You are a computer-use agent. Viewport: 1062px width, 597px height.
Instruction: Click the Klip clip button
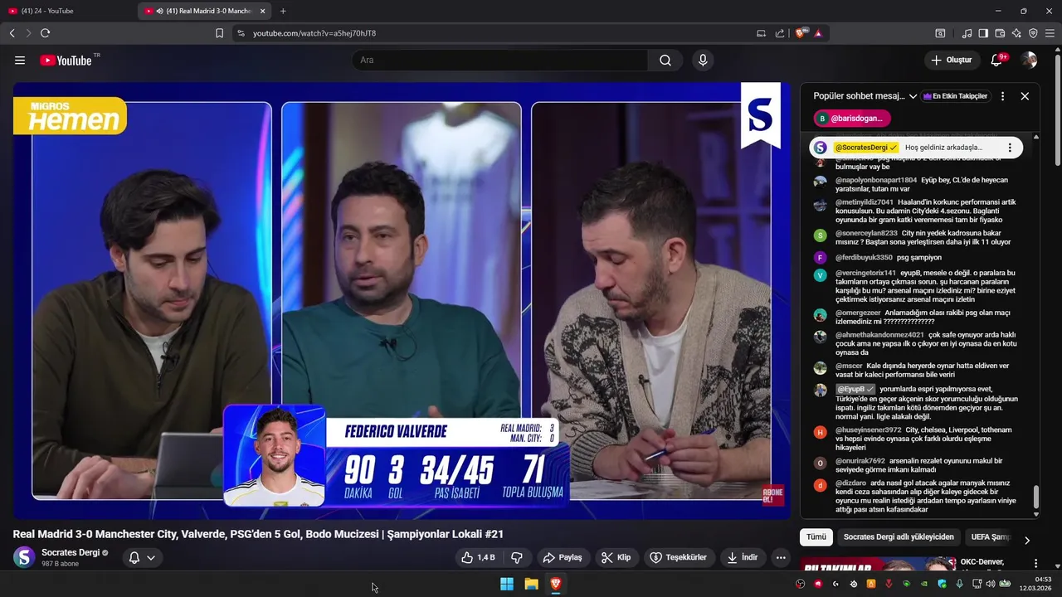pos(616,557)
